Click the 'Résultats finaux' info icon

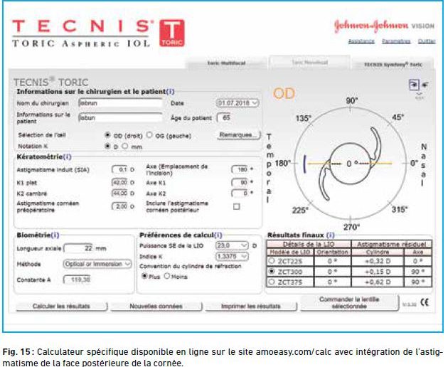pos(330,235)
